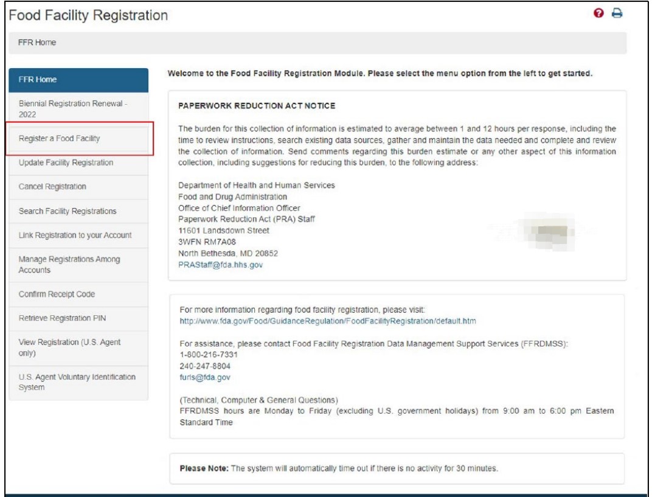Open U.S. Agent Voluntary Identification System
Image resolution: width=652 pixels, height=497 pixels.
(78, 383)
